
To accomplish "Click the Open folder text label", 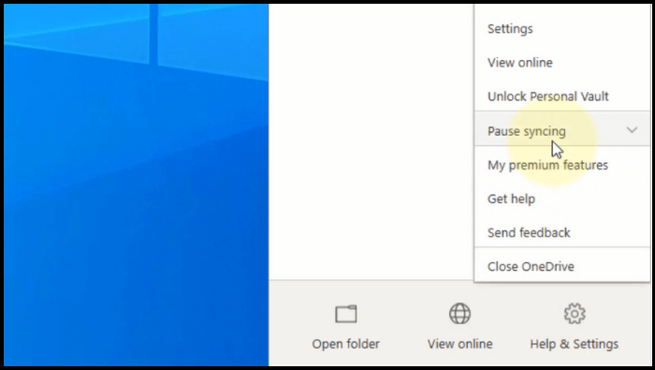I will [x=346, y=344].
